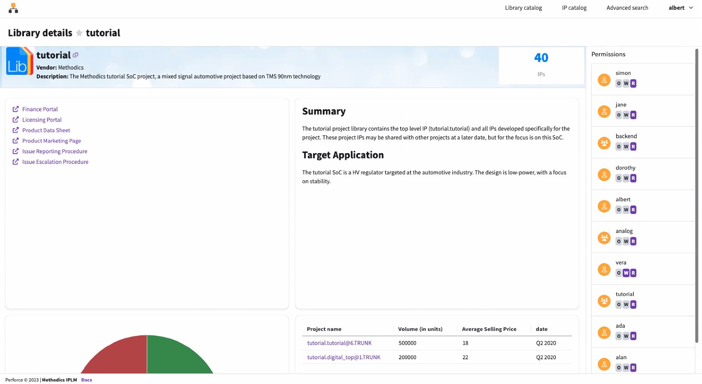Toggle the O permission badge for simon
The image size is (702, 384).
pos(619,84)
